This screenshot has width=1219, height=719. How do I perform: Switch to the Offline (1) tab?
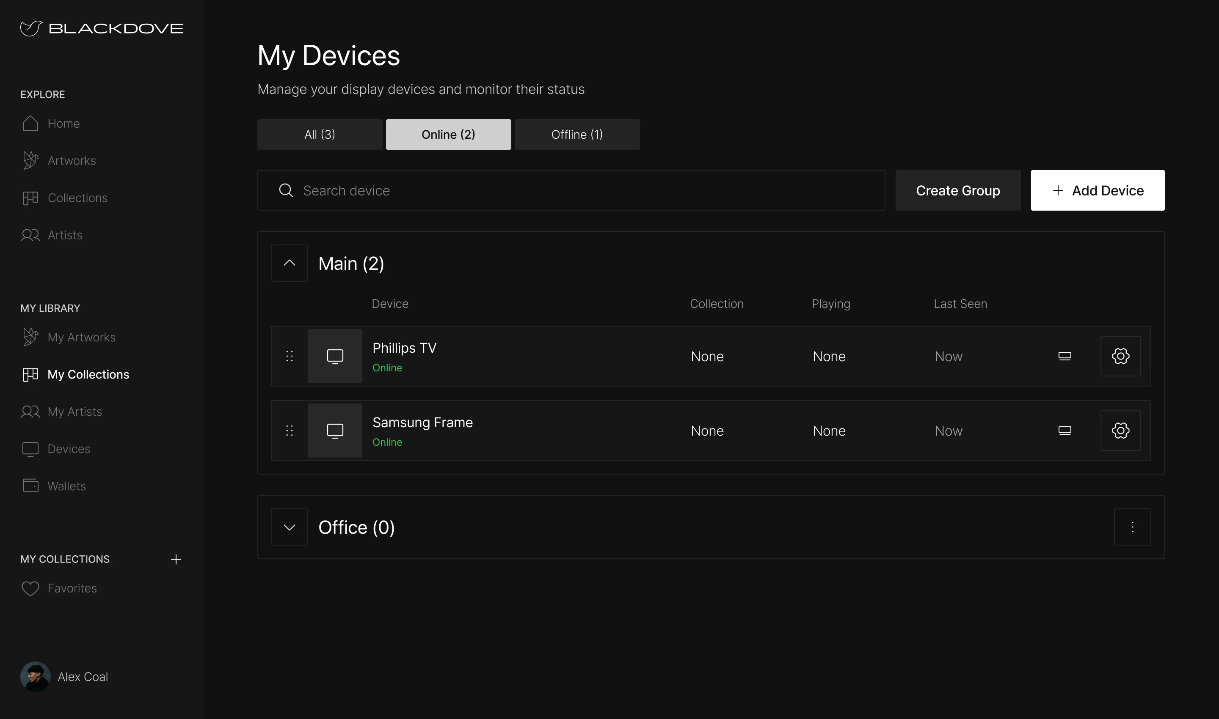577,134
